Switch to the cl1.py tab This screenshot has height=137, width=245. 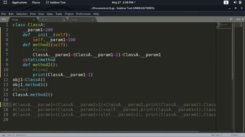click(23, 19)
